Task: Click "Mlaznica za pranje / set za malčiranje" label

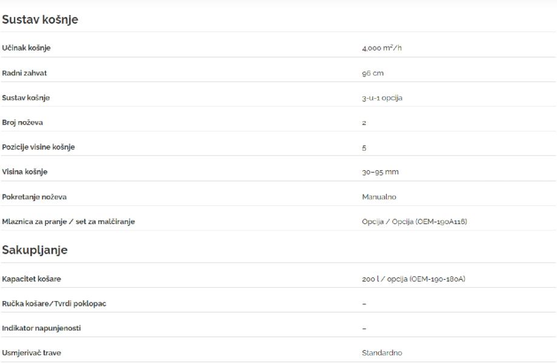Action: (68, 222)
